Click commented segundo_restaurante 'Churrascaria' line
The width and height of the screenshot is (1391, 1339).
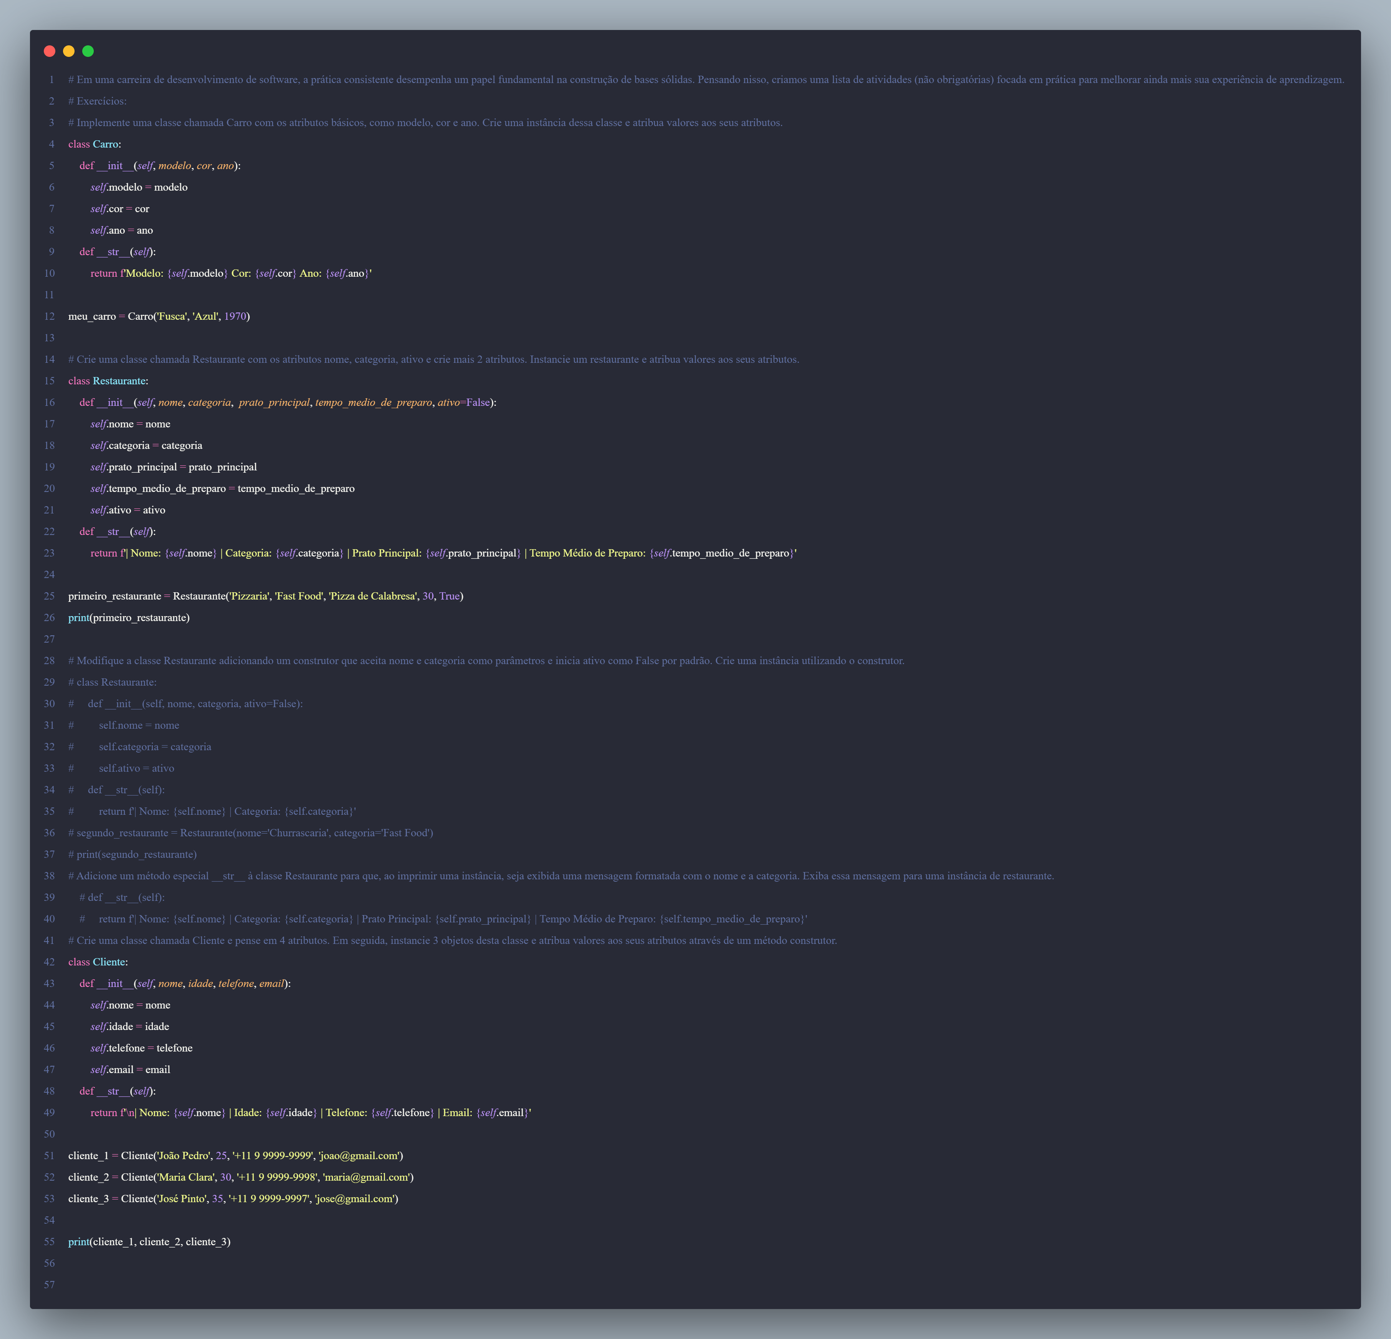pos(251,833)
